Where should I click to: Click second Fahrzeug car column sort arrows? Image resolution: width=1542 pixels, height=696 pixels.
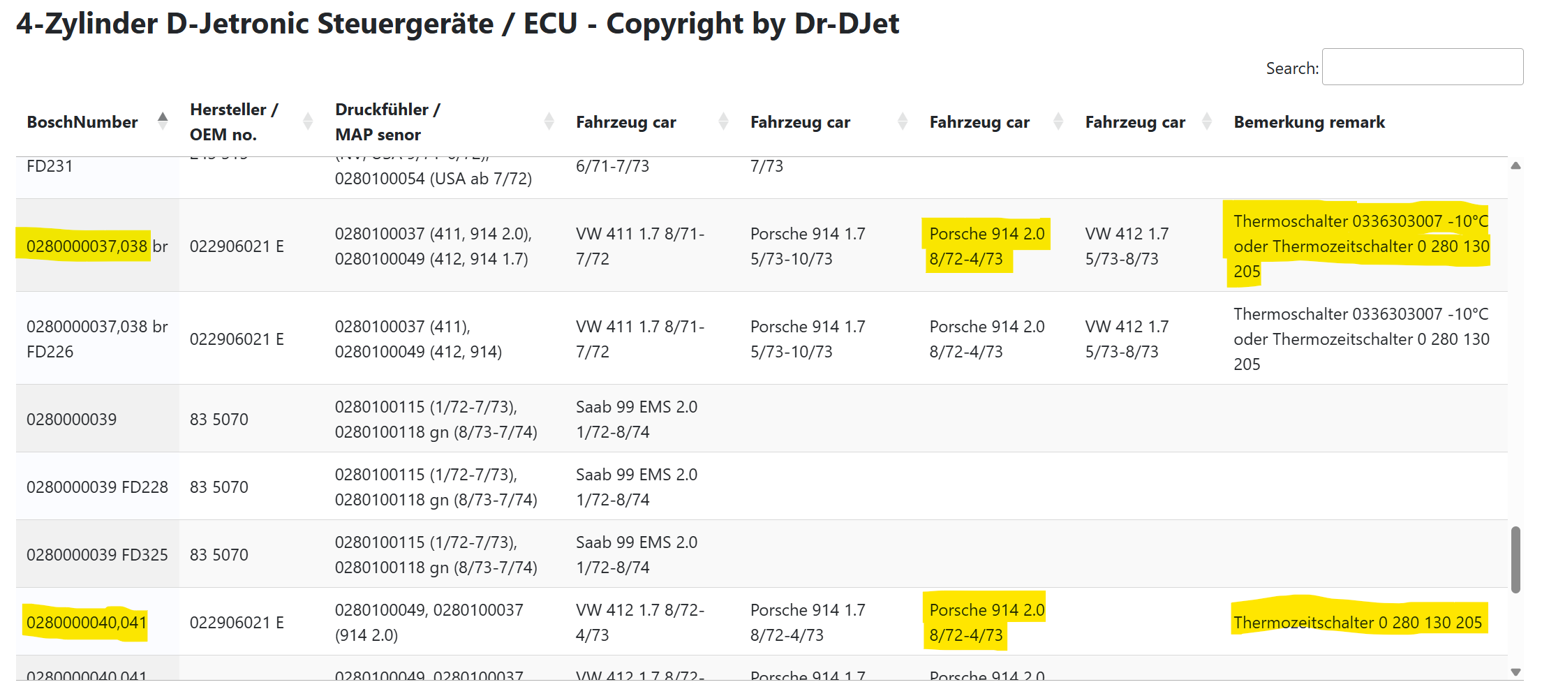click(x=903, y=121)
